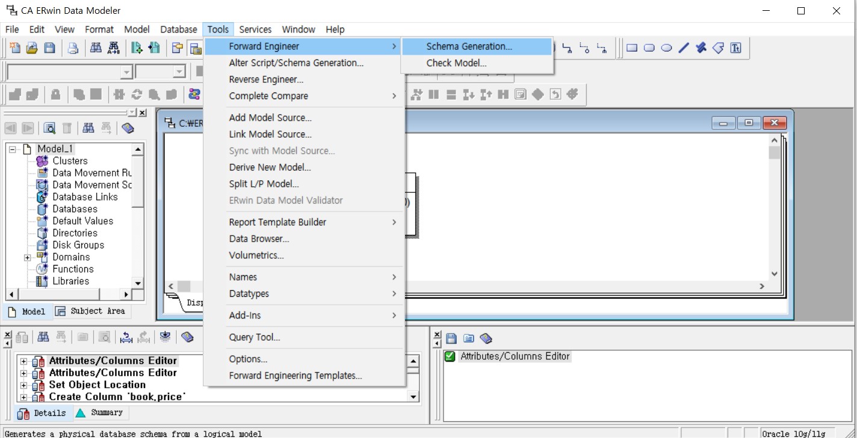The width and height of the screenshot is (857, 438).
Task: Select Derive New Model... menu item
Action: click(304, 167)
